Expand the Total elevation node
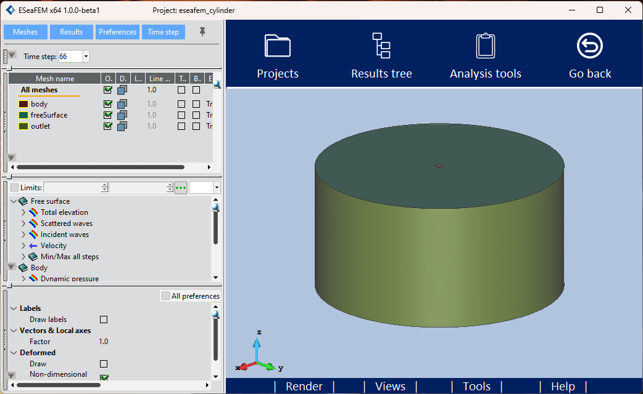This screenshot has width=643, height=394. 23,212
